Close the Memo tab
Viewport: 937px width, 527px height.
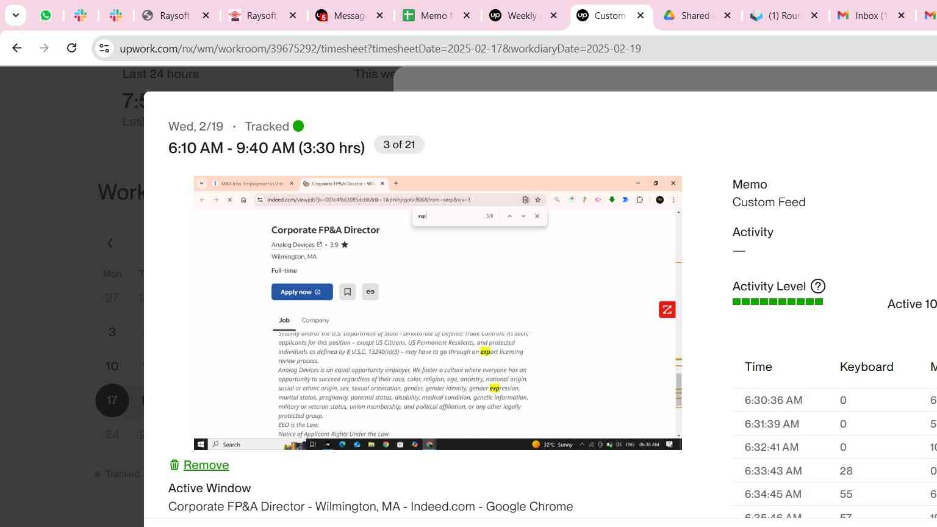coord(467,15)
